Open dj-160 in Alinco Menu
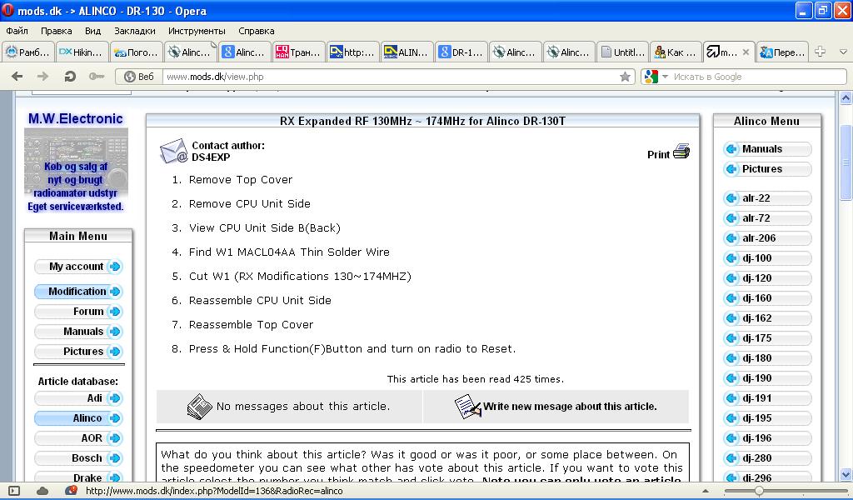The width and height of the screenshot is (853, 500). (x=767, y=298)
